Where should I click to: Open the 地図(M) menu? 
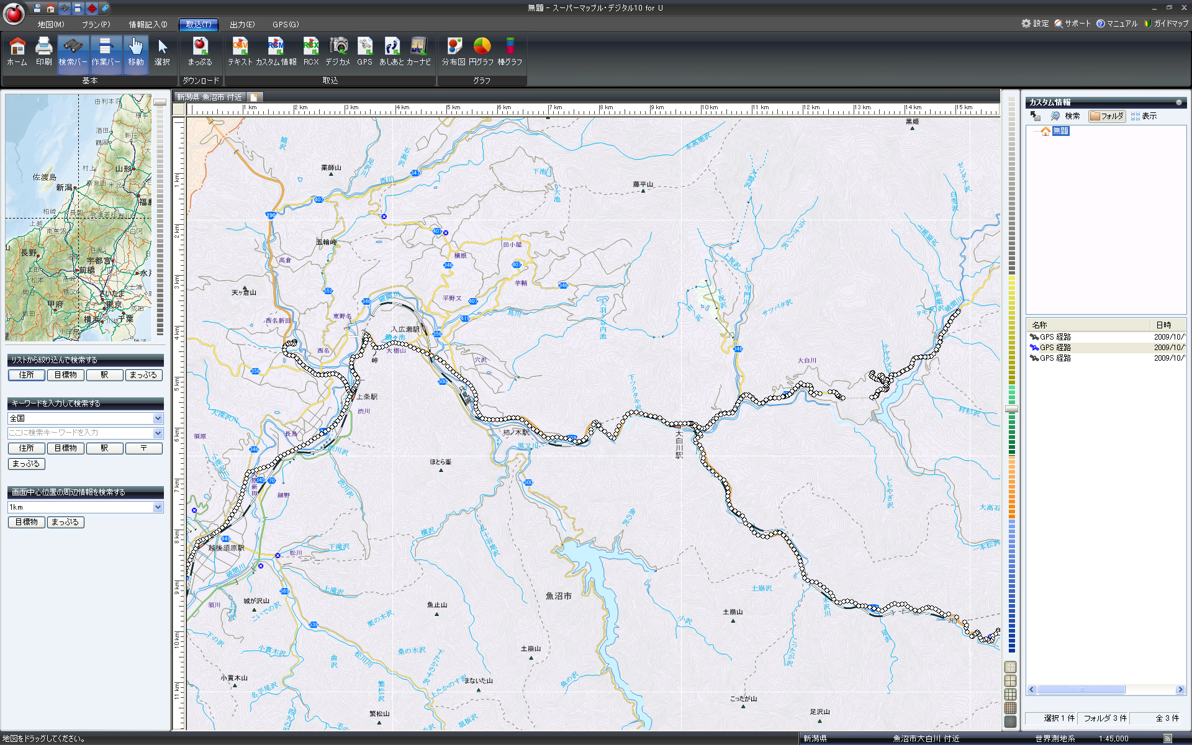[x=50, y=24]
